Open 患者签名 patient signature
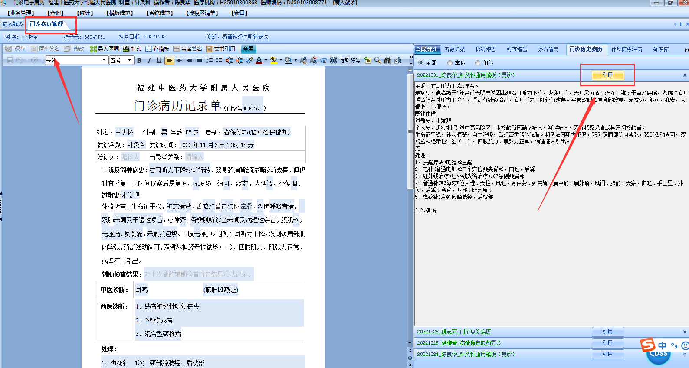Viewport: 689px width, 368px height. click(x=187, y=49)
